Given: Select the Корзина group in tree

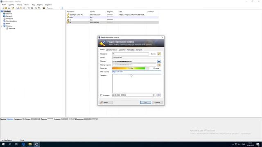Looking at the screenshot, I should [9, 26].
